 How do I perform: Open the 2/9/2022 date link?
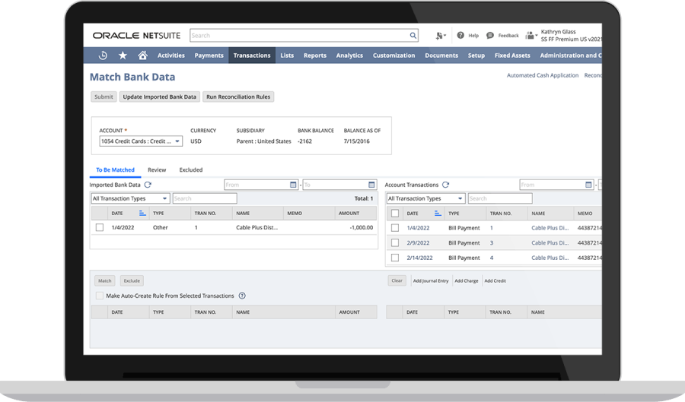418,243
